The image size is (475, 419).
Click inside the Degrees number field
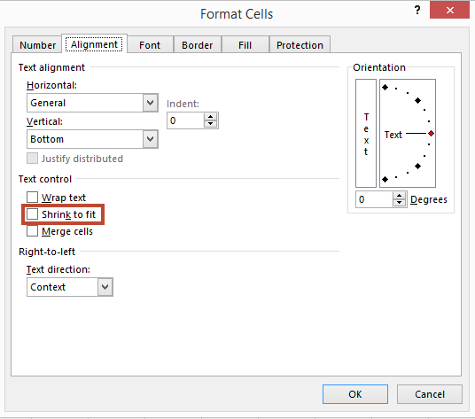click(x=375, y=199)
